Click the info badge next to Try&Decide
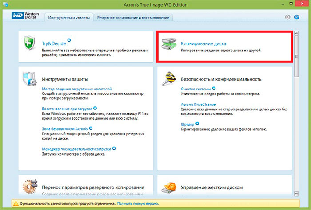This screenshot has height=210, width=311. [x=69, y=40]
